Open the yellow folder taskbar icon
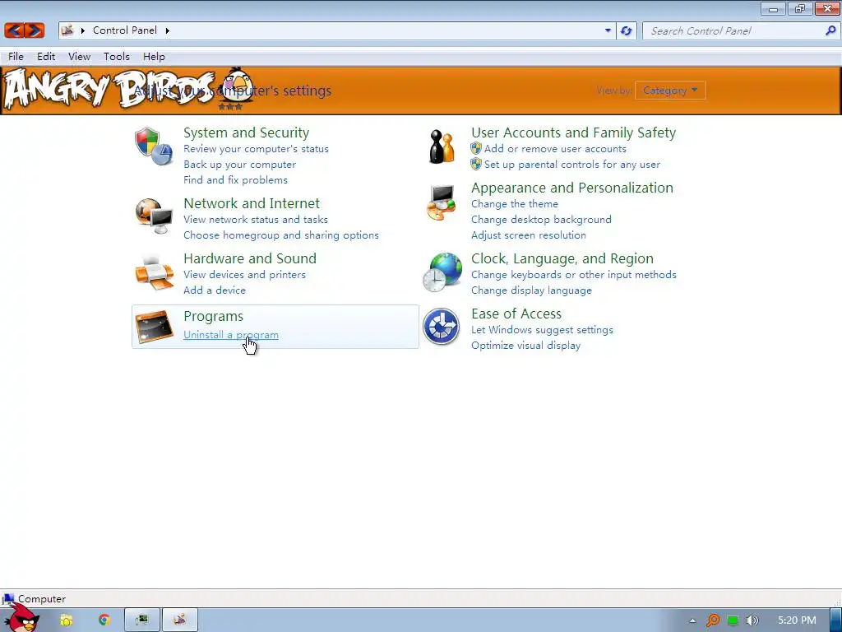842x632 pixels. click(x=66, y=620)
